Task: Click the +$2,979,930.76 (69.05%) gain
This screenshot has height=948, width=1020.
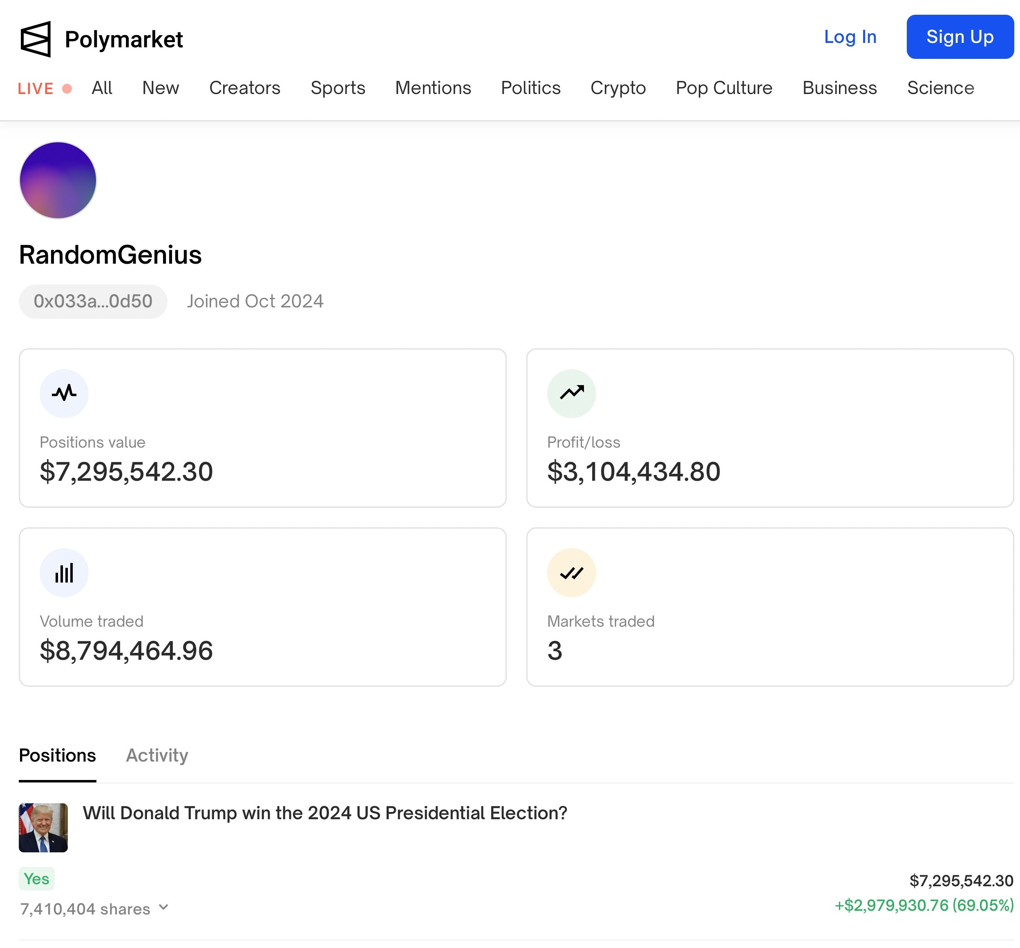Action: (924, 905)
